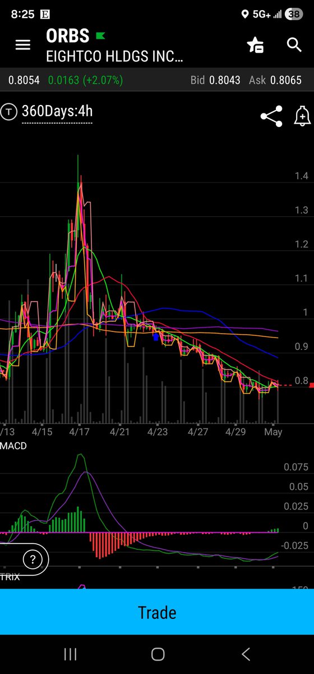314x674 pixels.
Task: Tap Bid 0.8043 quote
Action: coord(215,80)
